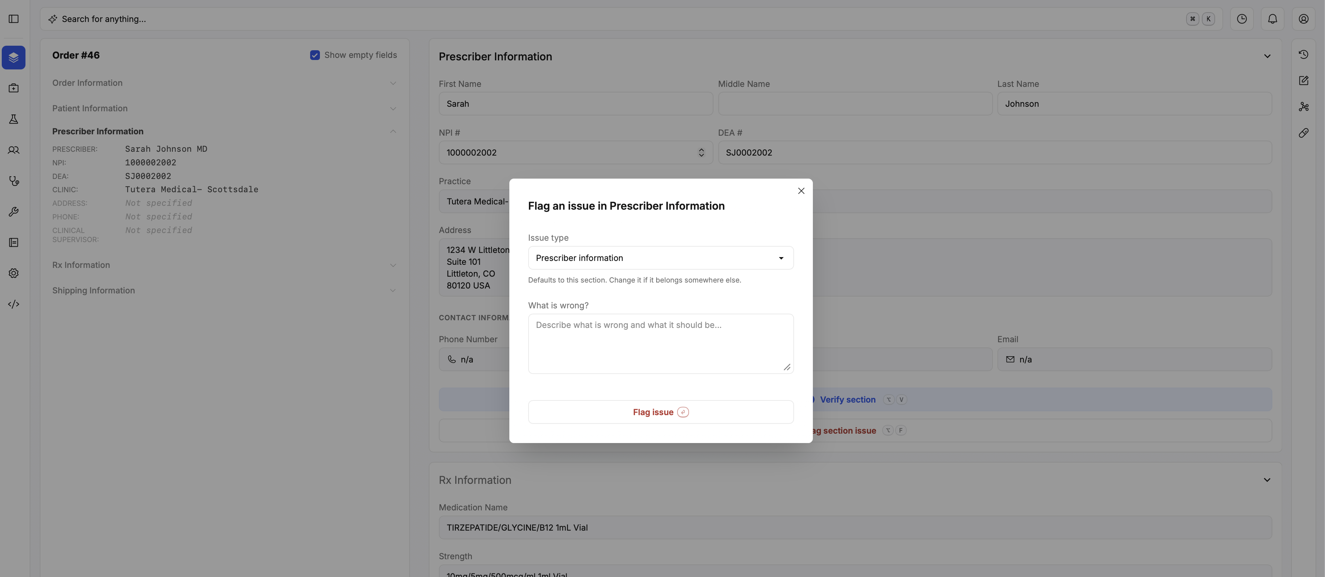This screenshot has width=1325, height=577.
Task: Click the paperclip attachment icon
Action: pyautogui.click(x=1303, y=133)
